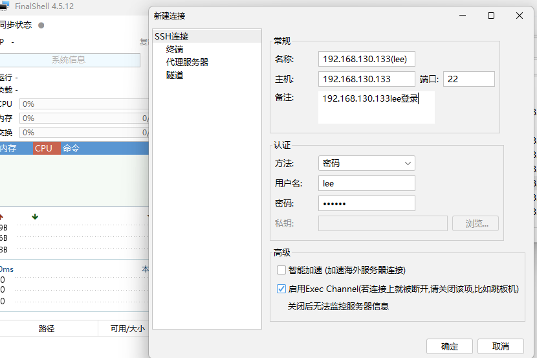Click the 端口 port field
Image resolution: width=537 pixels, height=358 pixels.
(x=469, y=79)
